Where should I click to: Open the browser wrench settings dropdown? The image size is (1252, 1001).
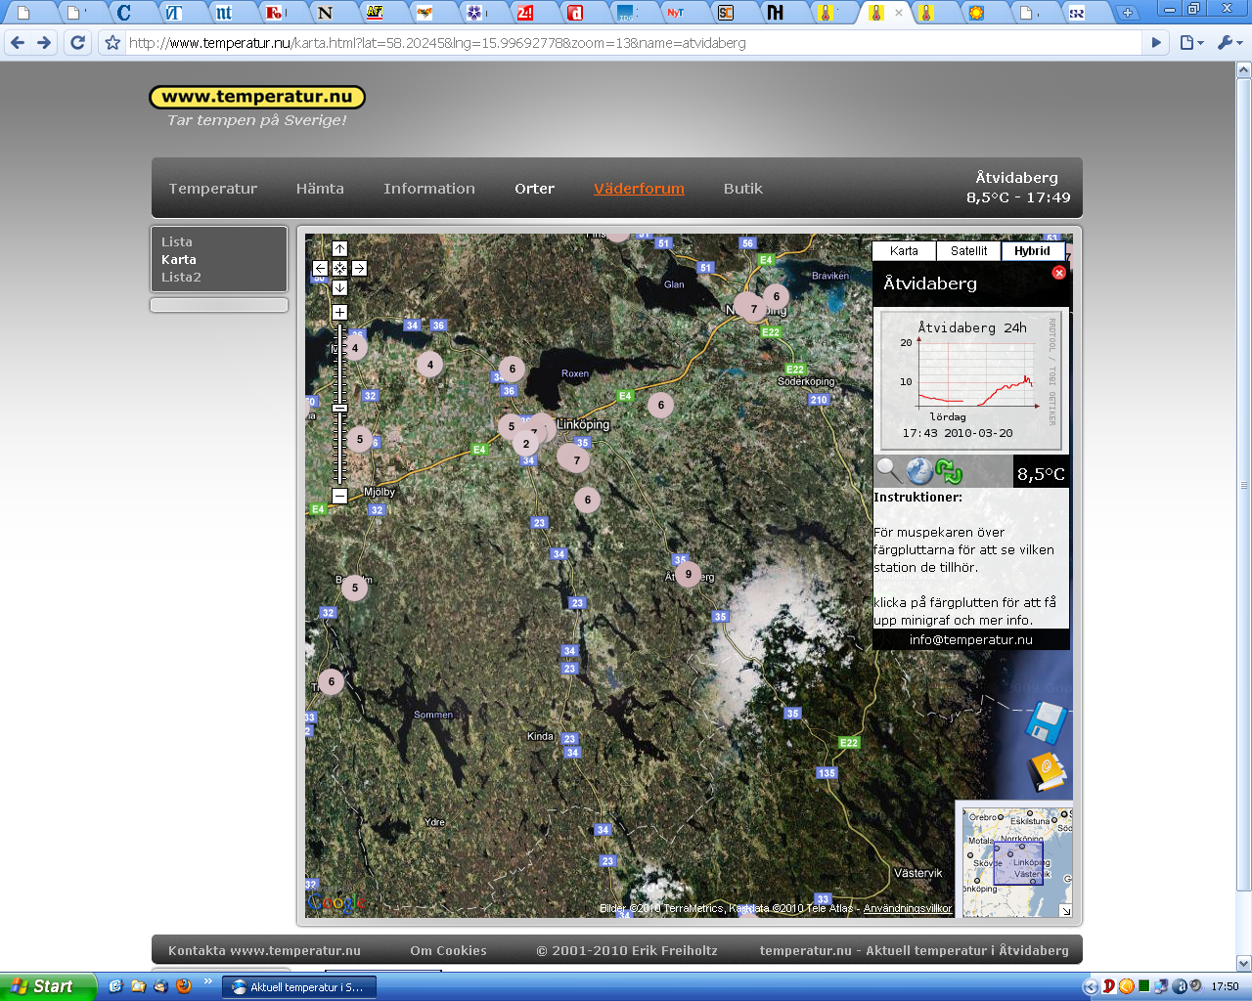click(1229, 43)
